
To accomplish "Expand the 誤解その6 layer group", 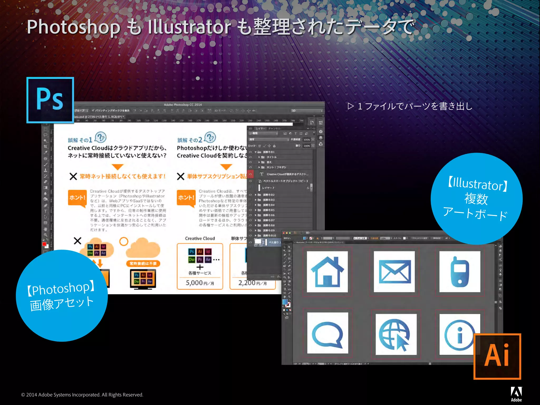I will tap(255, 215).
